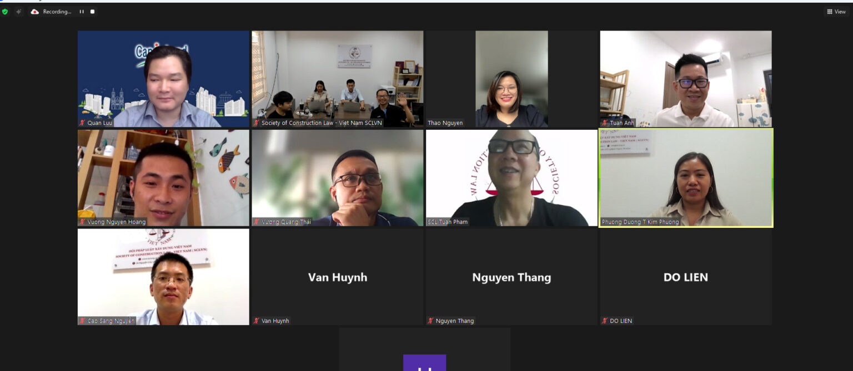Select Phuong Duong T Kim Phuong's highlighted tile
853x371 pixels.
(x=686, y=178)
